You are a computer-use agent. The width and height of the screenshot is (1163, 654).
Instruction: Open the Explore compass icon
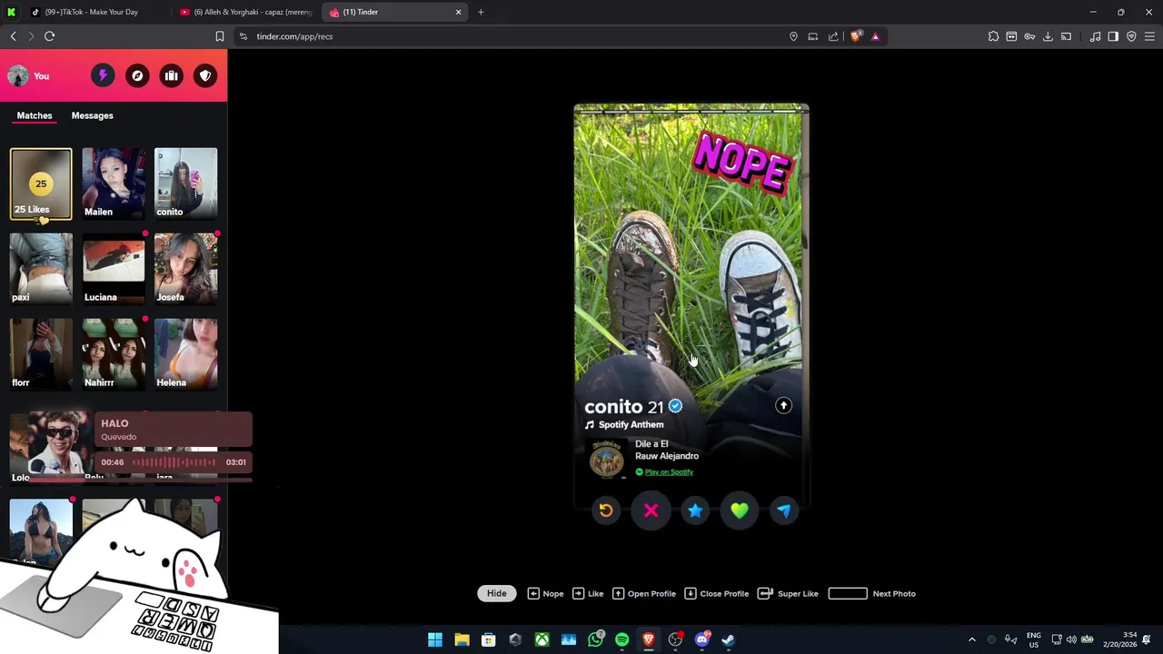[x=137, y=76]
